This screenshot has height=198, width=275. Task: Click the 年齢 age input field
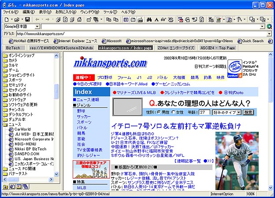click(204, 112)
